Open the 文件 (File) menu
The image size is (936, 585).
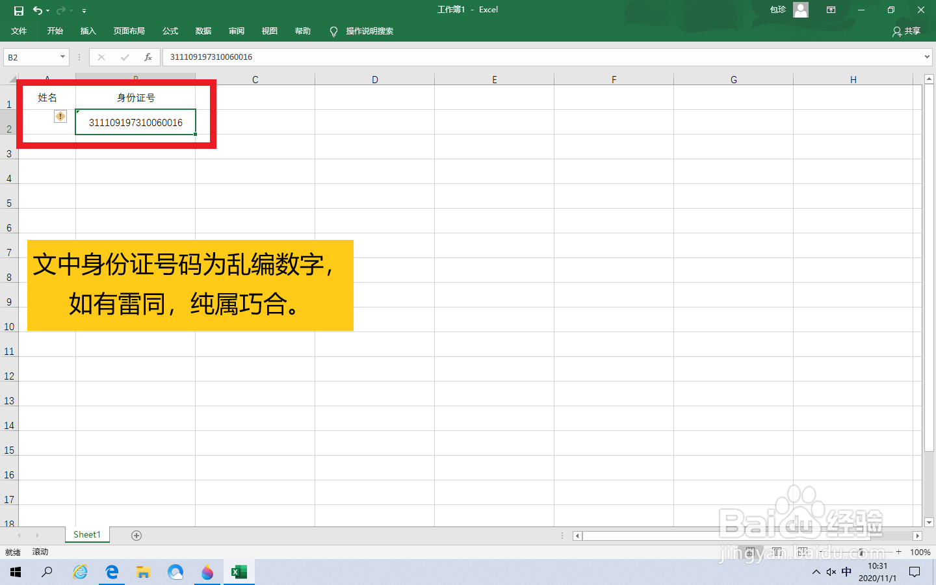19,31
